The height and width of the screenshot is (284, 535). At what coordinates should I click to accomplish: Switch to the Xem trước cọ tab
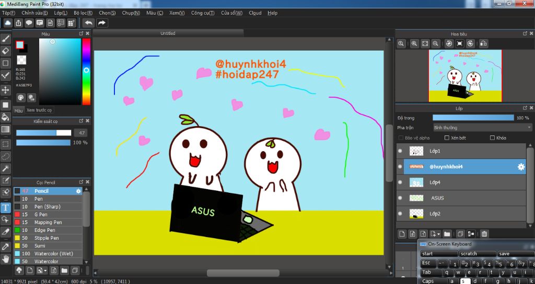coord(40,110)
